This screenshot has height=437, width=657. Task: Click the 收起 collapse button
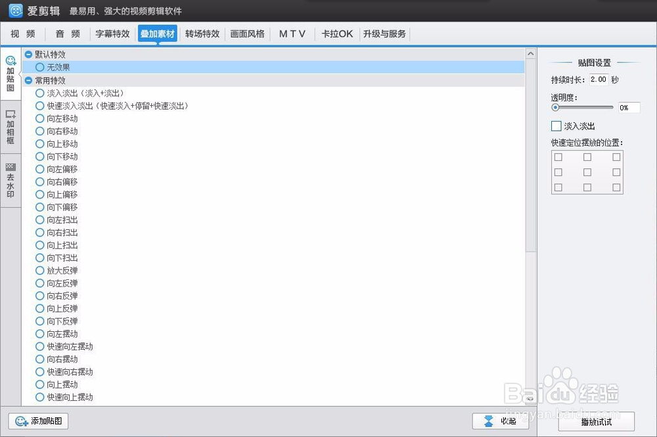tap(500, 421)
